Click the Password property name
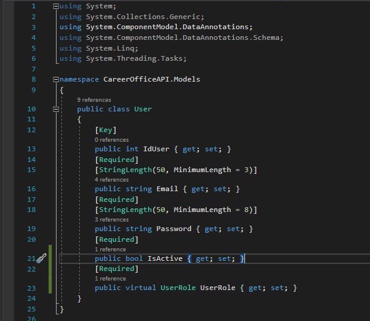370x321 pixels. [x=173, y=229]
